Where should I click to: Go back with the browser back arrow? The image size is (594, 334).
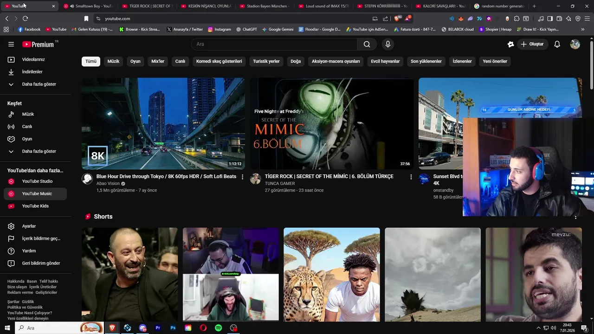[x=6, y=19]
